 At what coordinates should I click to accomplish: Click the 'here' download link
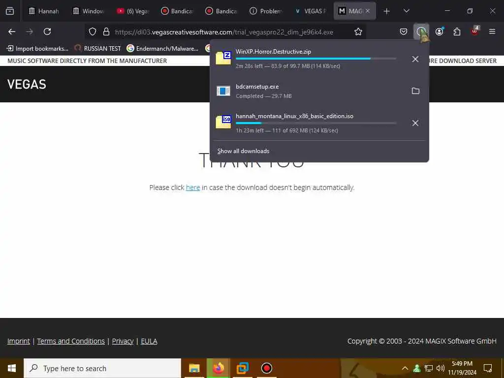[x=193, y=188]
